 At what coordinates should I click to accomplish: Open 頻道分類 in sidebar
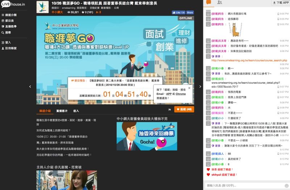[9, 15]
